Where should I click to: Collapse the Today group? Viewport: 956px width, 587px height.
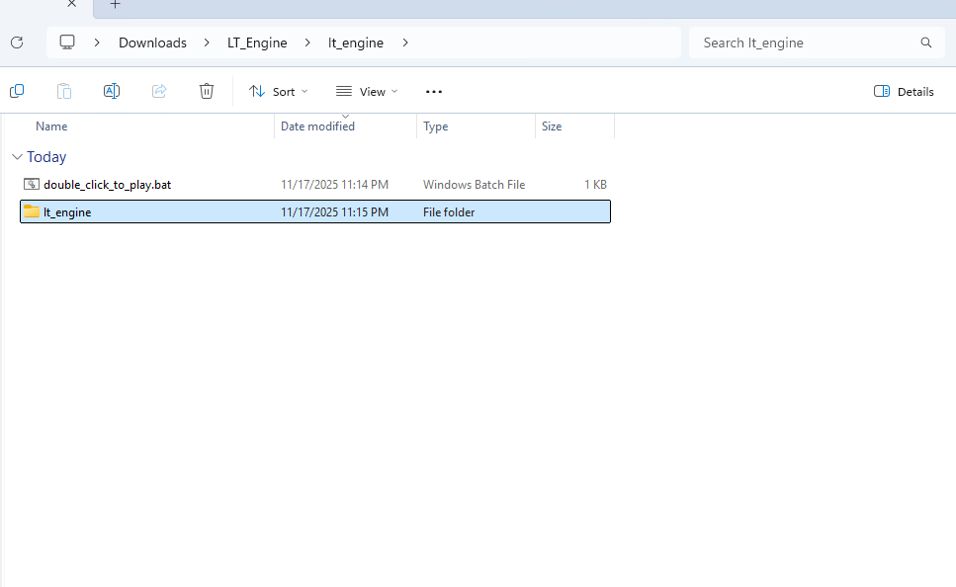17,157
